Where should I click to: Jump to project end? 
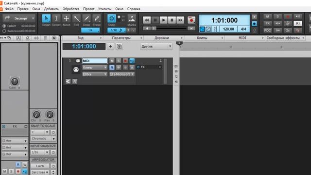[191, 29]
